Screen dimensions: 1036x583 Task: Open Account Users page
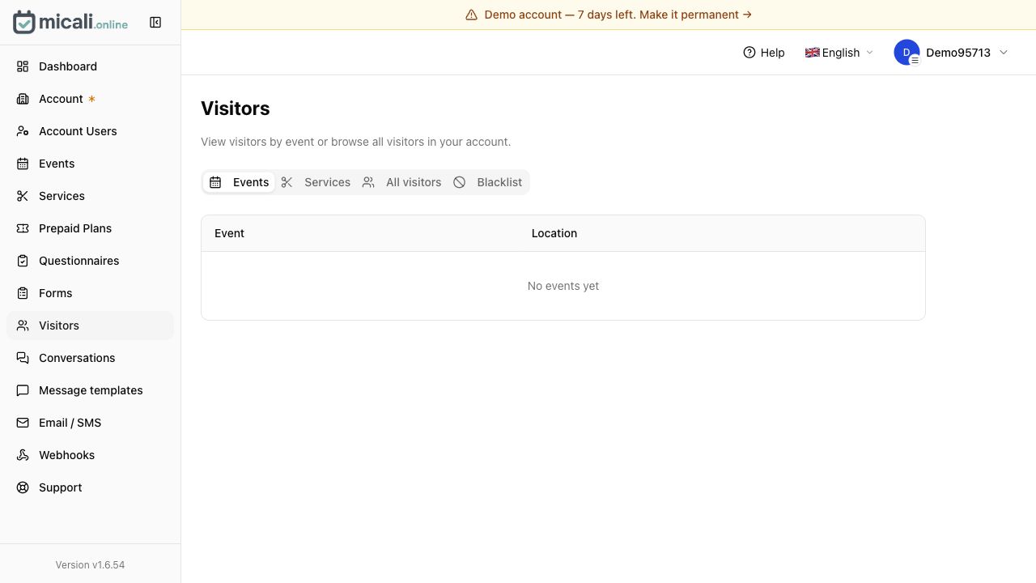coord(90,131)
